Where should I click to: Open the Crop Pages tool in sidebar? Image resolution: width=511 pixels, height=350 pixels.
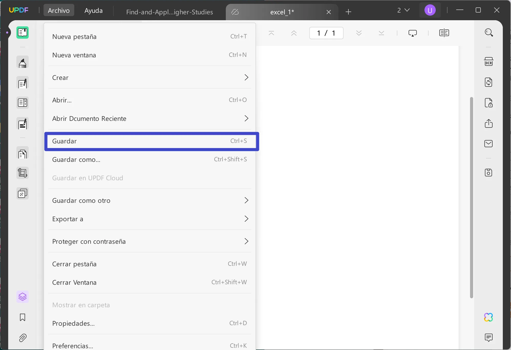pos(23,173)
